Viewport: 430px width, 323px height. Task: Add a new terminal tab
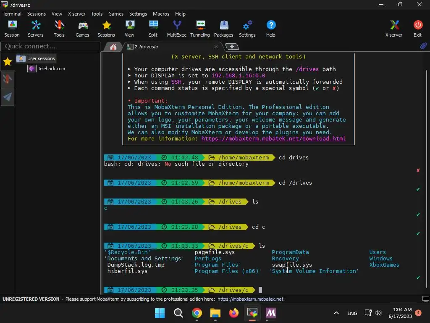(232, 47)
